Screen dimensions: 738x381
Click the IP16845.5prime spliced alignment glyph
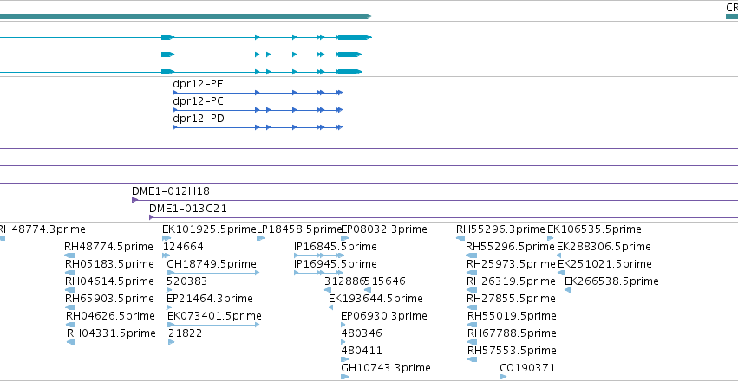point(318,255)
